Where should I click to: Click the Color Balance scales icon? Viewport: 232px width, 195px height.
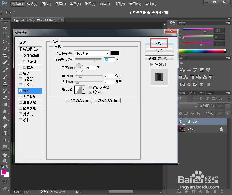coord(185,77)
